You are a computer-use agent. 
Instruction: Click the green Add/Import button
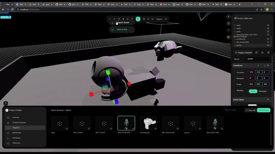click(263, 110)
